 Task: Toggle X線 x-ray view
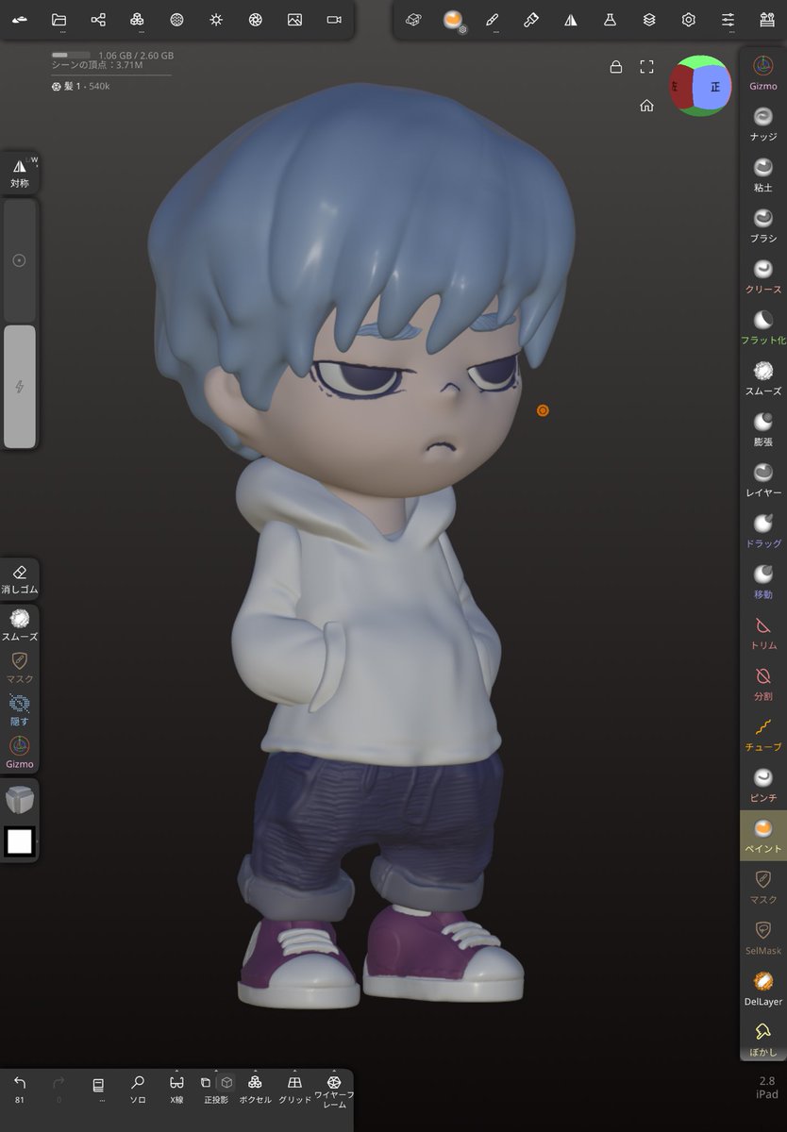coord(176,1090)
